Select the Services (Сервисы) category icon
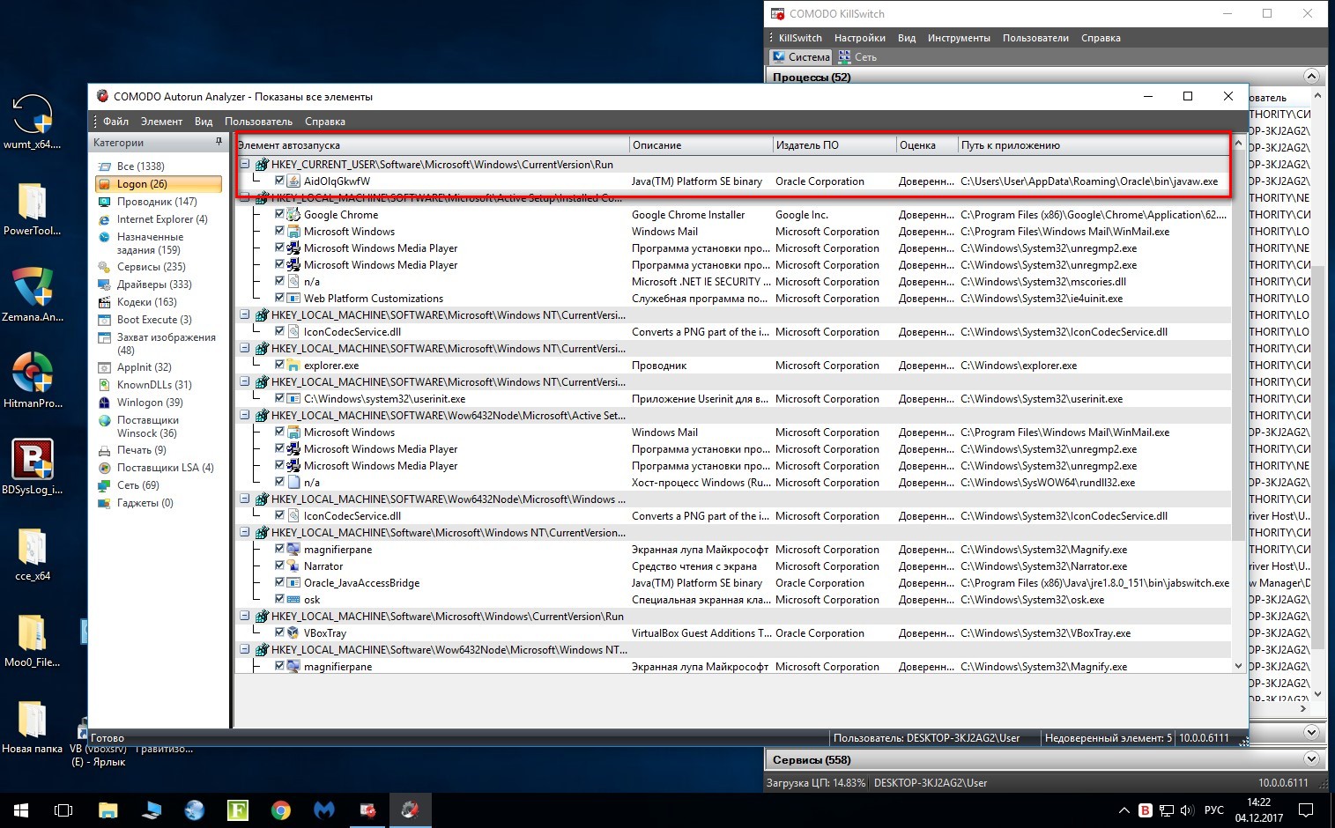 (x=104, y=267)
